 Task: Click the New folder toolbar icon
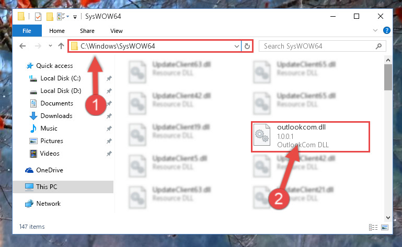(x=50, y=17)
